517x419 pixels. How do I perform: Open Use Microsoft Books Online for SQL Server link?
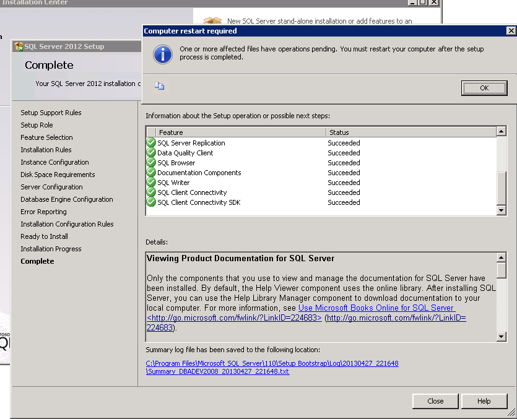pos(376,308)
